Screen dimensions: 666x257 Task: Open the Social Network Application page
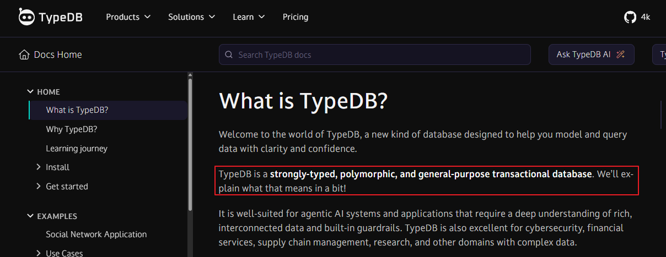[96, 234]
